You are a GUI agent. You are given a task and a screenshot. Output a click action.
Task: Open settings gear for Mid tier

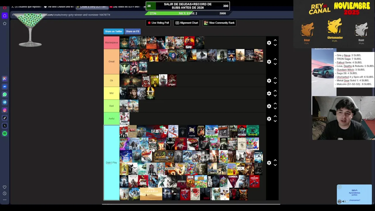click(x=269, y=93)
